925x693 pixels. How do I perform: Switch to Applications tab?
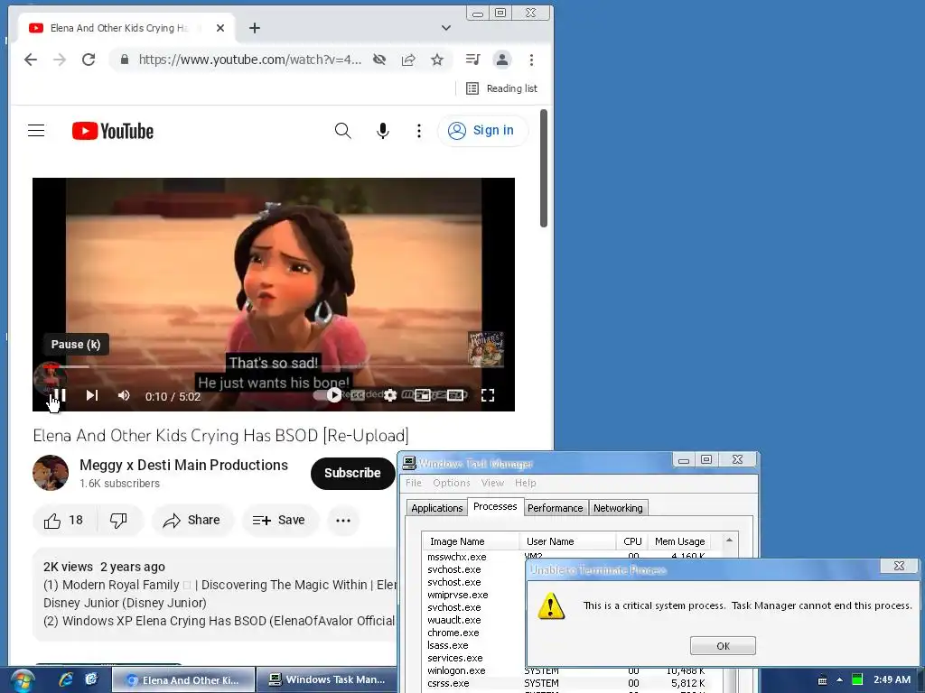coord(436,508)
